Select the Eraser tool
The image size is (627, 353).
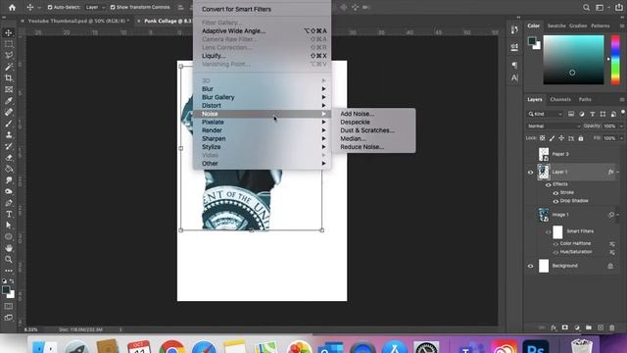(x=9, y=157)
